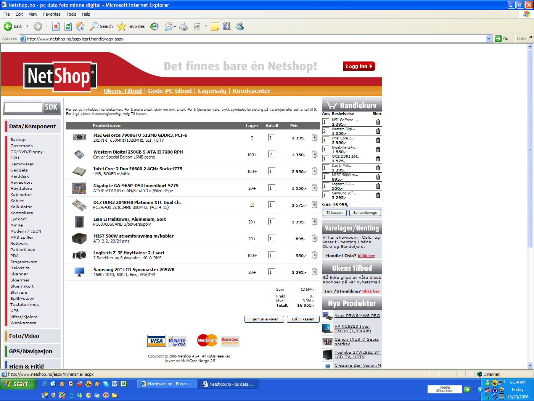Viewport: 534px width, 401px height.
Task: Click the scrollbar down arrow
Action: [530, 365]
